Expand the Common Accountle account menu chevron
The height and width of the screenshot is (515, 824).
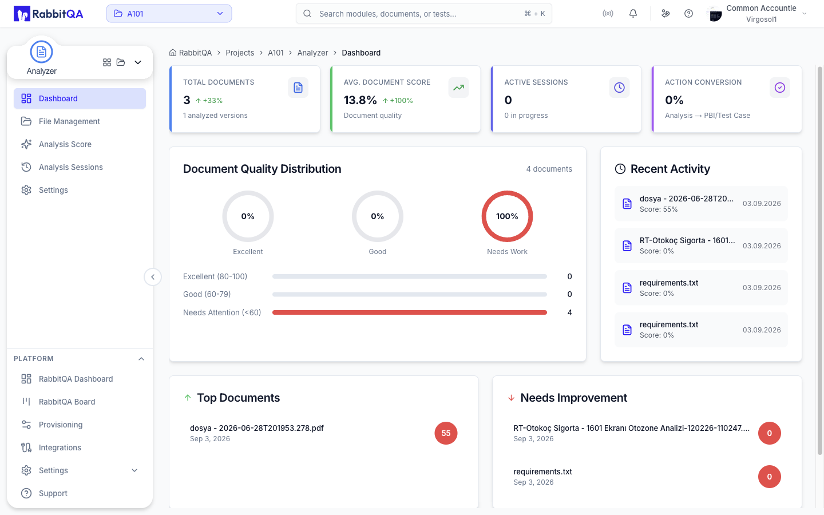[x=805, y=14]
